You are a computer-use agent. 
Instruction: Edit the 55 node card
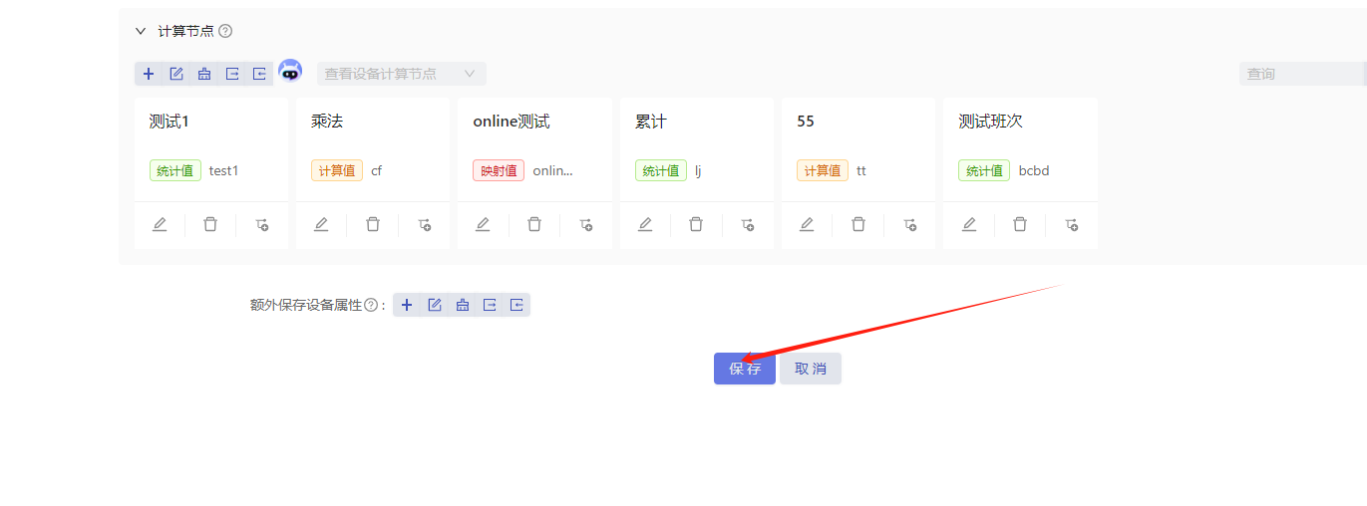point(807,225)
